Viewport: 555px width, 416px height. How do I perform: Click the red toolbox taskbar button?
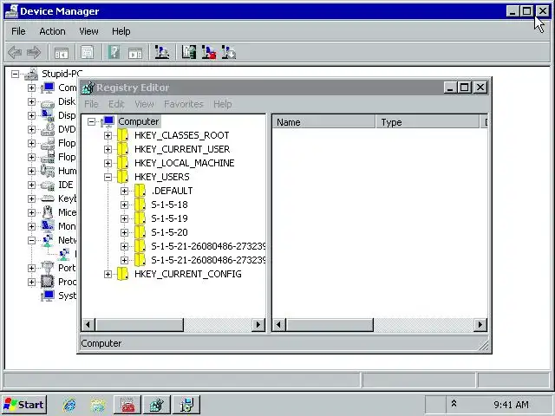tap(127, 405)
